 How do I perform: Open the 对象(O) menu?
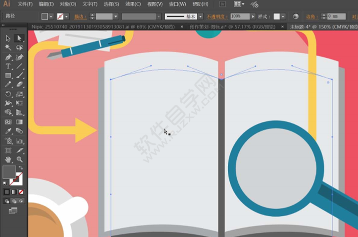(68, 4)
